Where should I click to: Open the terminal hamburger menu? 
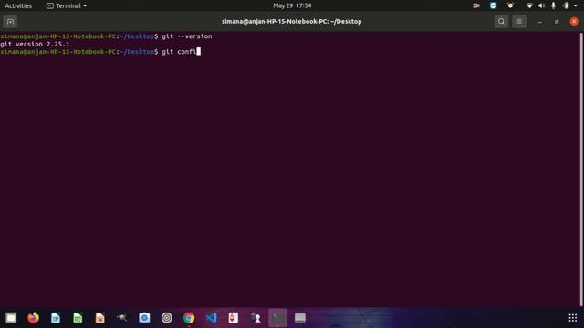tap(519, 22)
